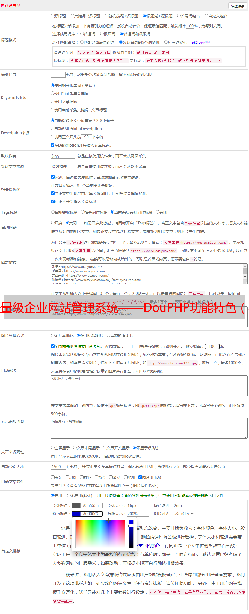This screenshot has height=614, width=249.
Task: Click the 默认作者 input with 佚名
Action: coord(63,156)
